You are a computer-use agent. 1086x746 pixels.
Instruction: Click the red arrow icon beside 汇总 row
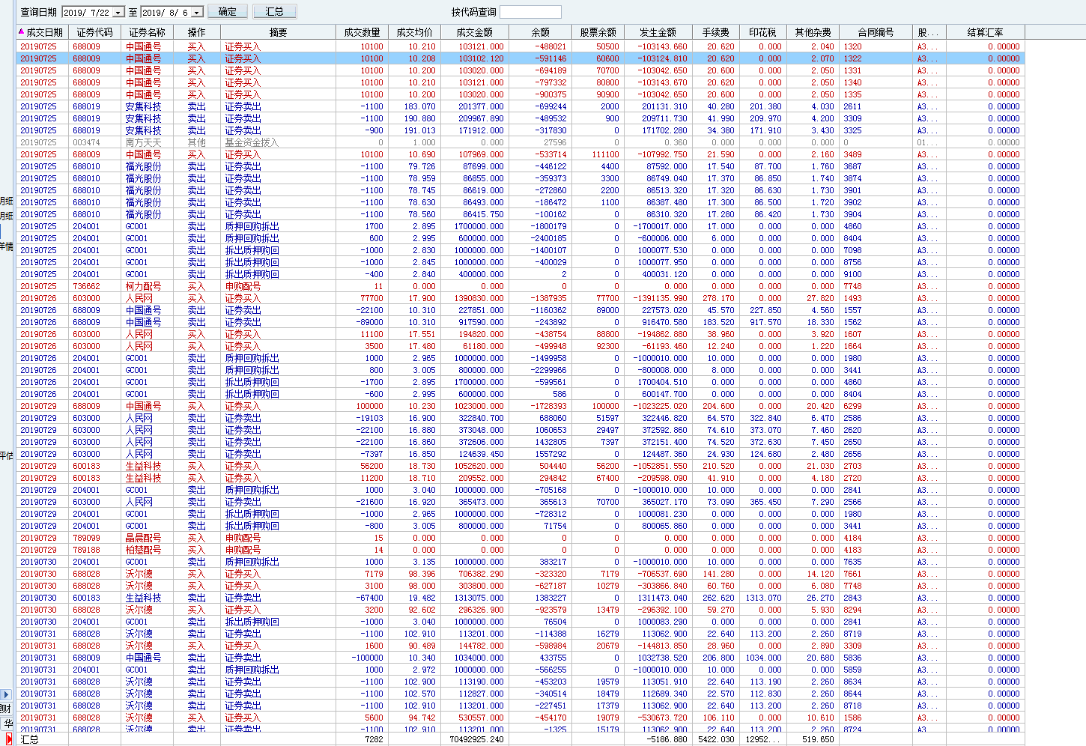pyautogui.click(x=9, y=739)
